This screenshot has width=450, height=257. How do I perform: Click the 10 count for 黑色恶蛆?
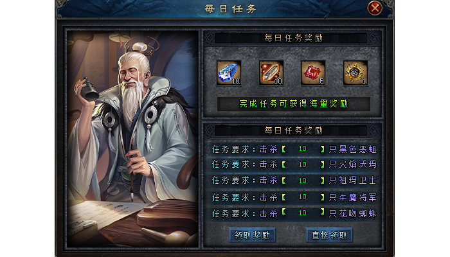303,148
